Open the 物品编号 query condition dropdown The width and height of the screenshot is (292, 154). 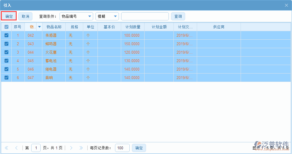coord(76,16)
